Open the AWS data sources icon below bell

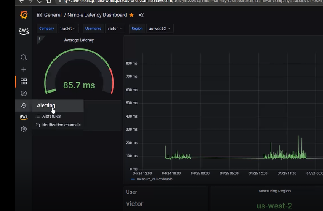24,117
